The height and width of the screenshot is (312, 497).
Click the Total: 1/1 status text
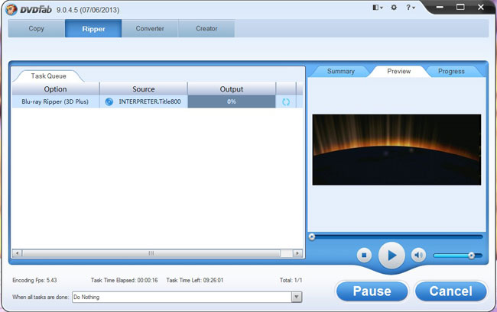click(x=291, y=280)
